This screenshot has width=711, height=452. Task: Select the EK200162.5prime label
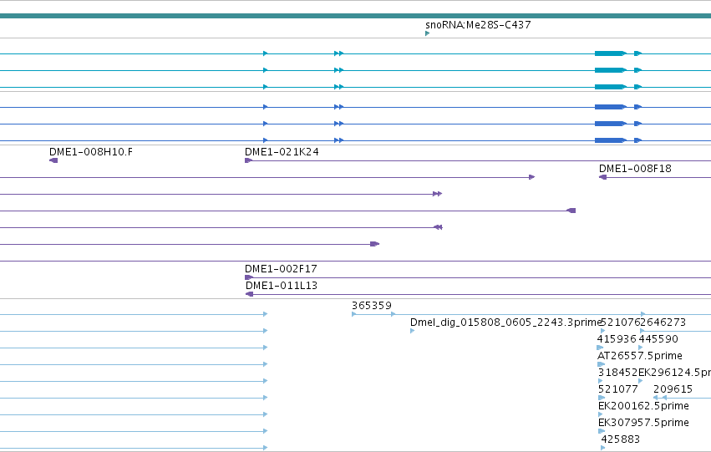643,406
